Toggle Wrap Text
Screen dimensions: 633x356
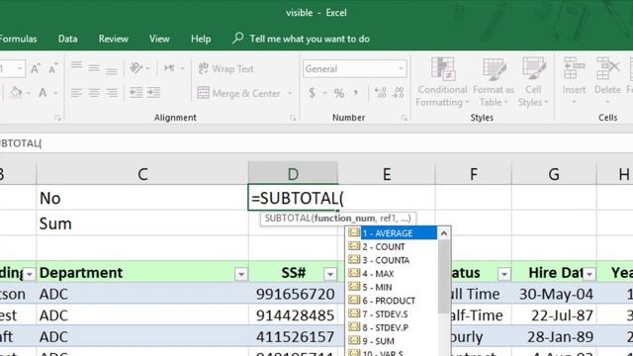pos(226,68)
